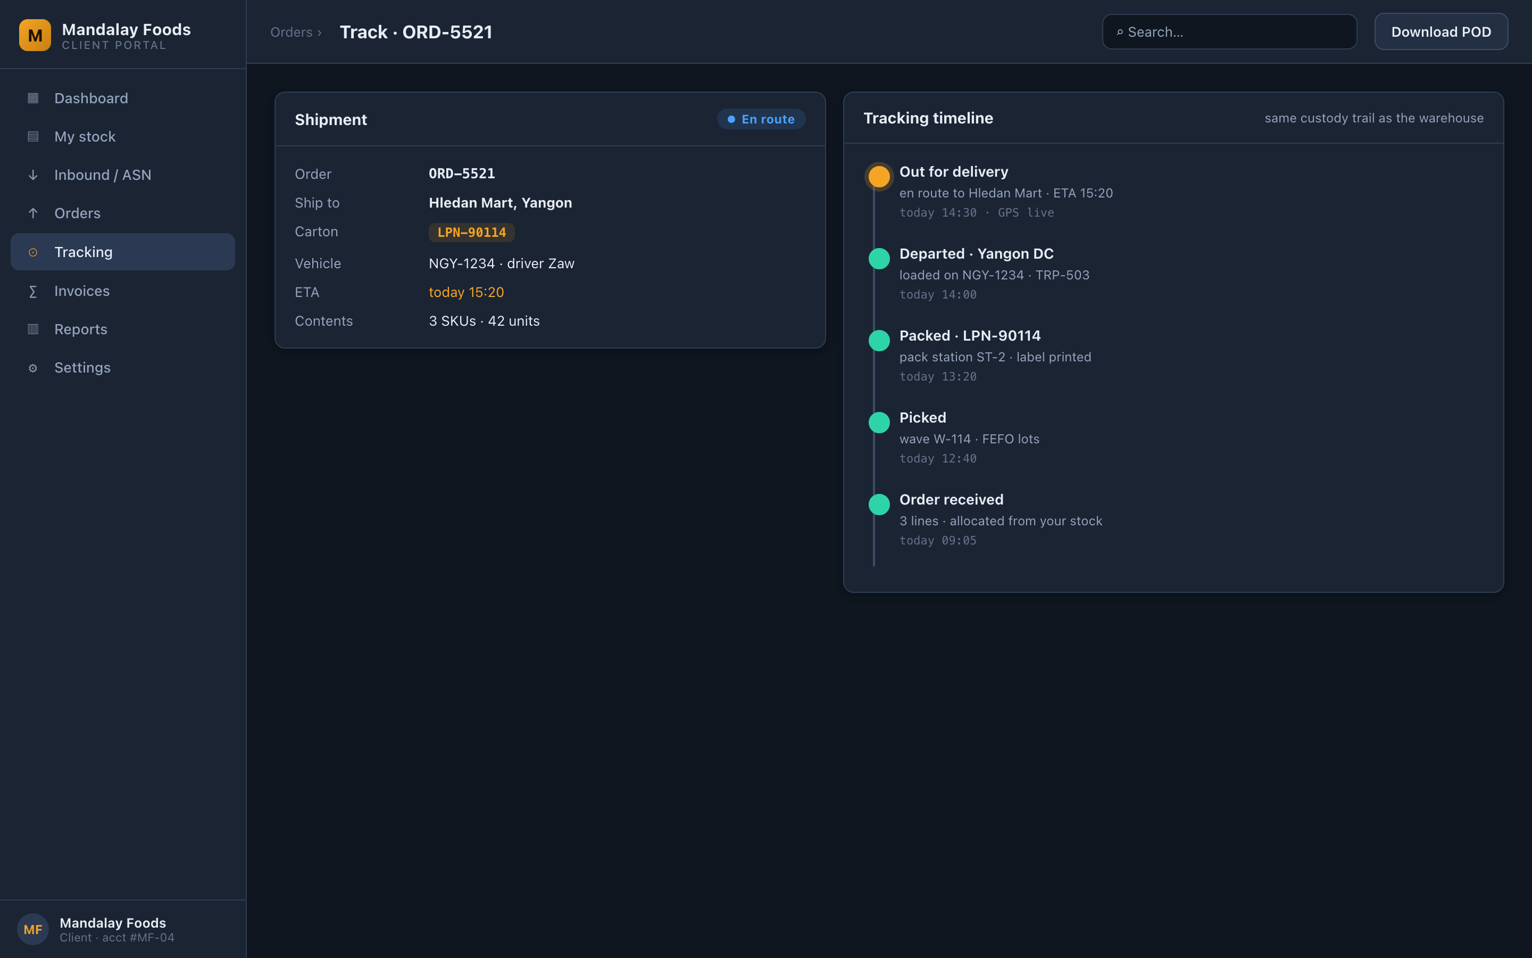Click the CLIENT PORTAL subtitle
1532x958 pixels.
tap(114, 46)
